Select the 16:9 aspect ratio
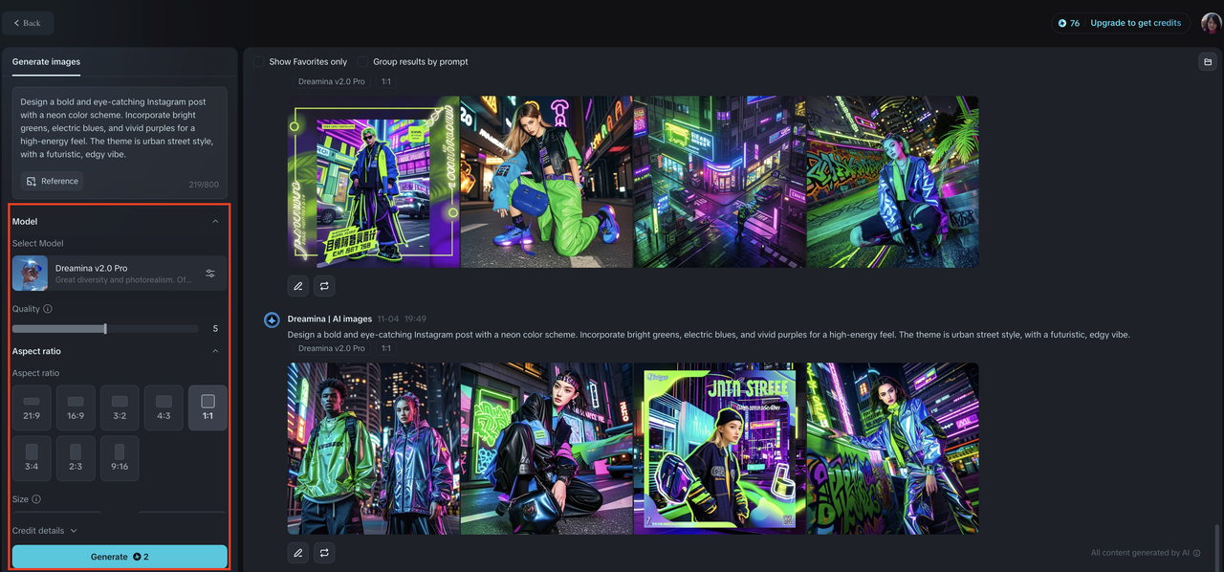Viewport: 1224px width, 572px height. (x=76, y=407)
